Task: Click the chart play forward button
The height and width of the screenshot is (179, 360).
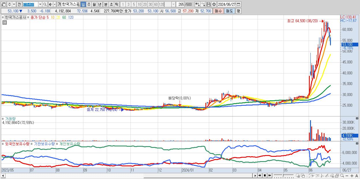Action: pyautogui.click(x=255, y=176)
